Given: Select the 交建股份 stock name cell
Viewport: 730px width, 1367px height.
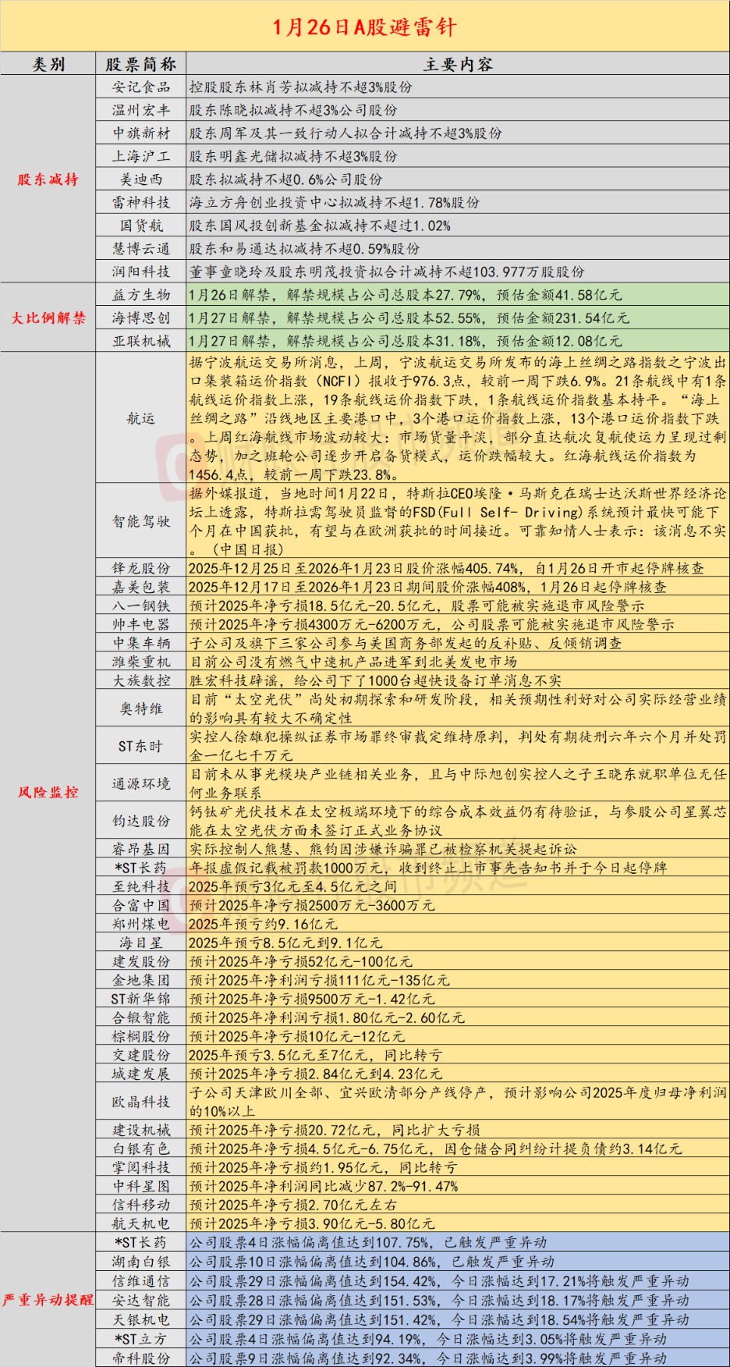Looking at the screenshot, I should coord(140,1055).
